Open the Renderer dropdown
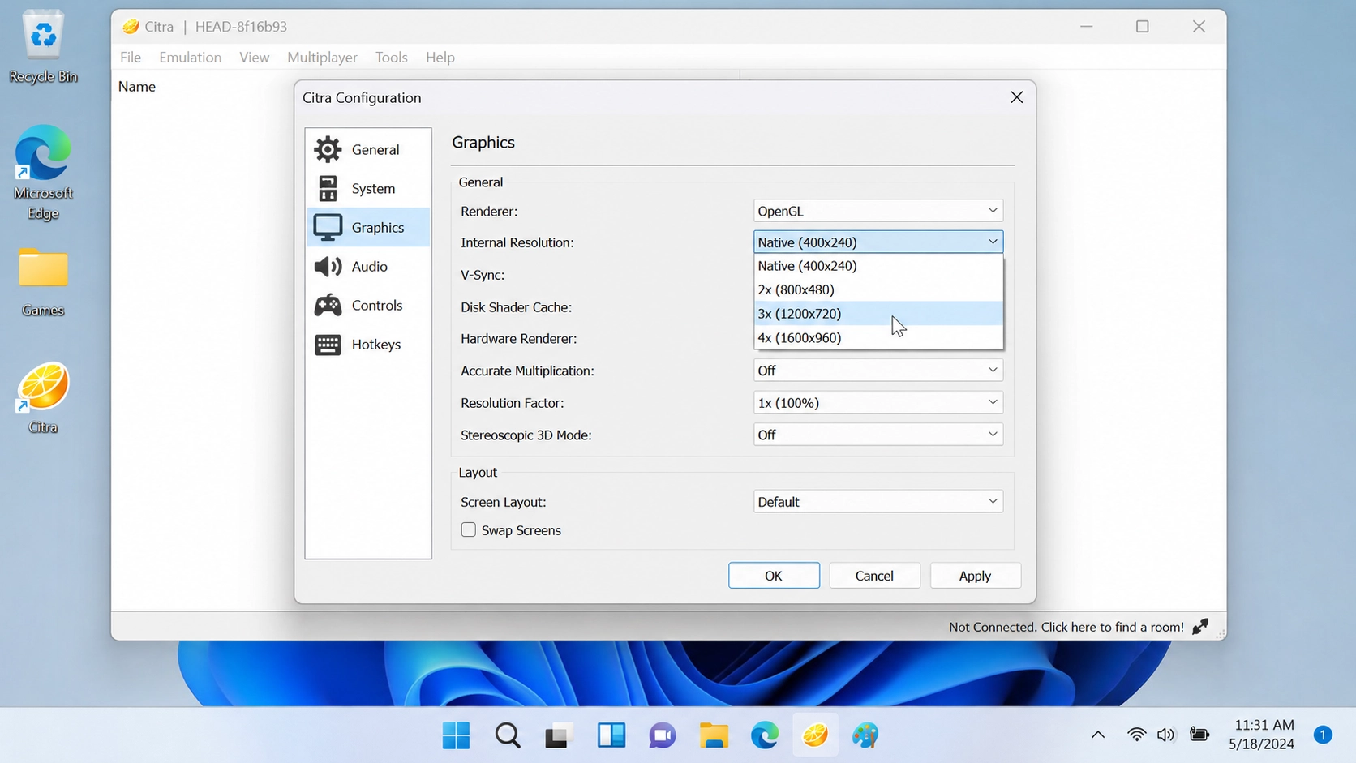Viewport: 1356px width, 763px height. [x=878, y=211]
